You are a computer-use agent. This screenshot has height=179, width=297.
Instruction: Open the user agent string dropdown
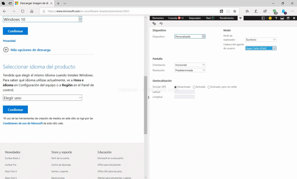(x=261, y=48)
